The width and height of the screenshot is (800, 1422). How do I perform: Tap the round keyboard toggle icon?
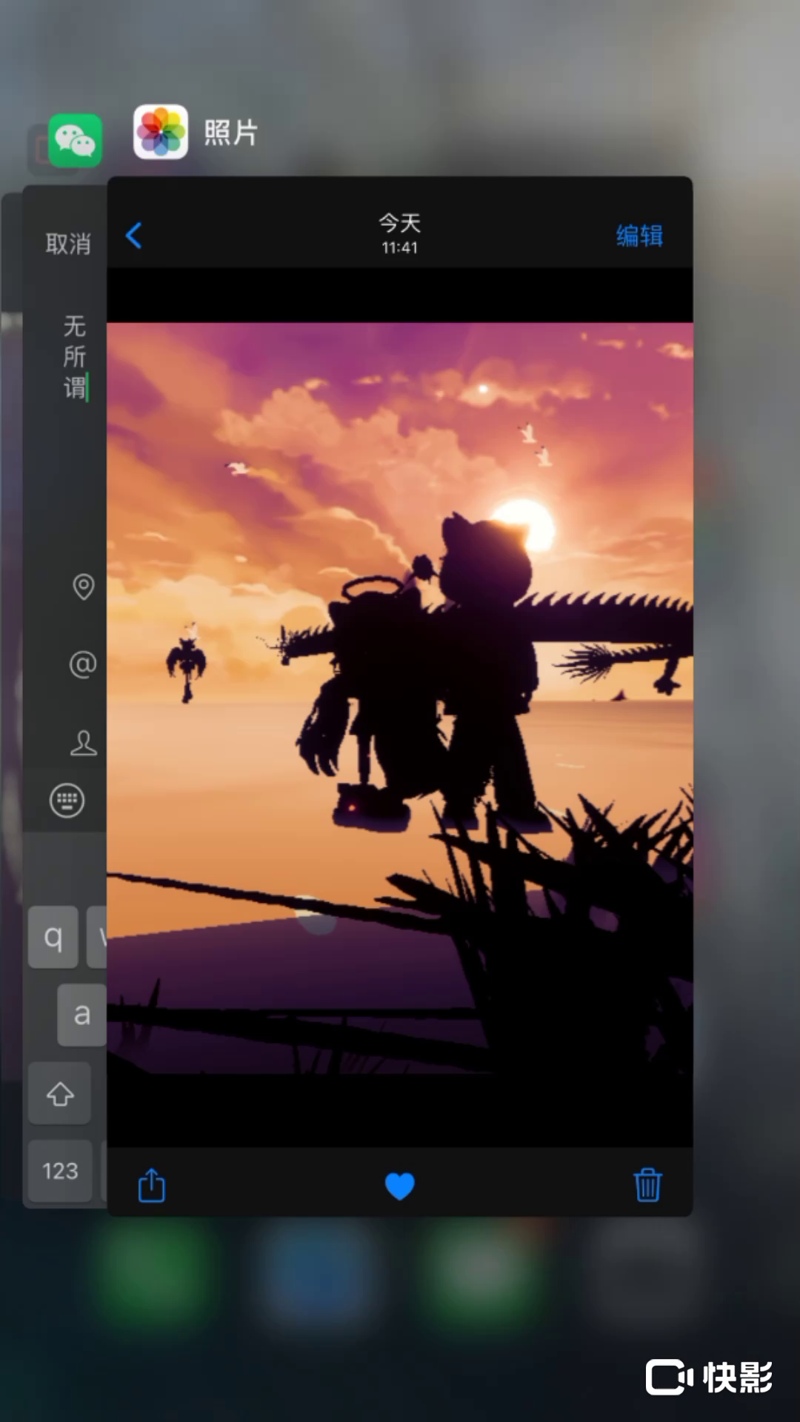[67, 801]
